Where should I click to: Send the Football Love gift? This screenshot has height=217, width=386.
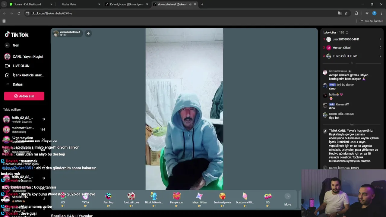131,199
